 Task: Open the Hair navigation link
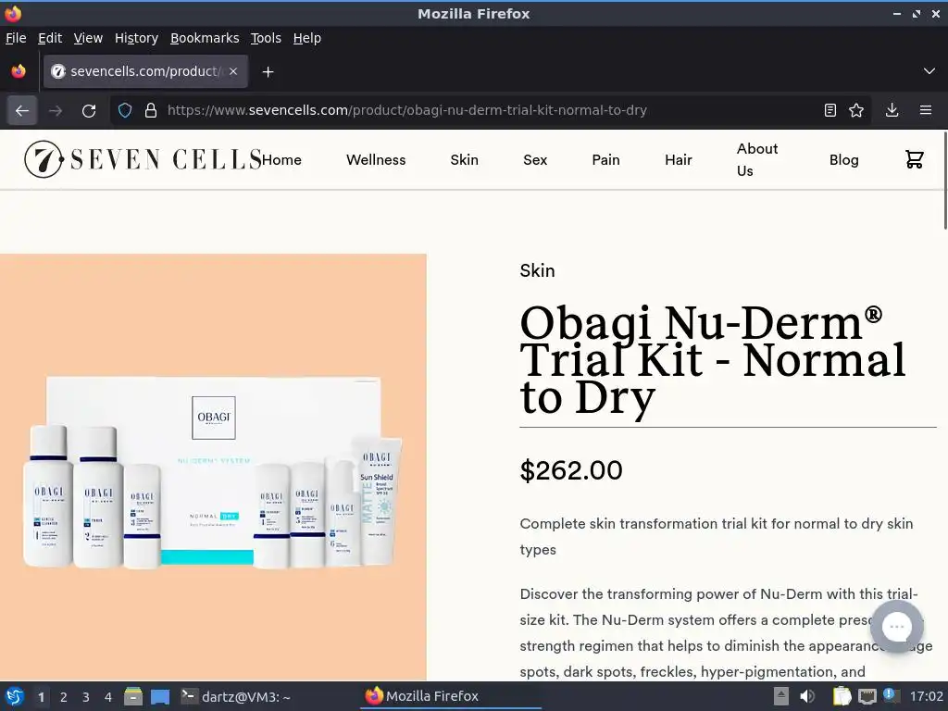[x=679, y=159]
